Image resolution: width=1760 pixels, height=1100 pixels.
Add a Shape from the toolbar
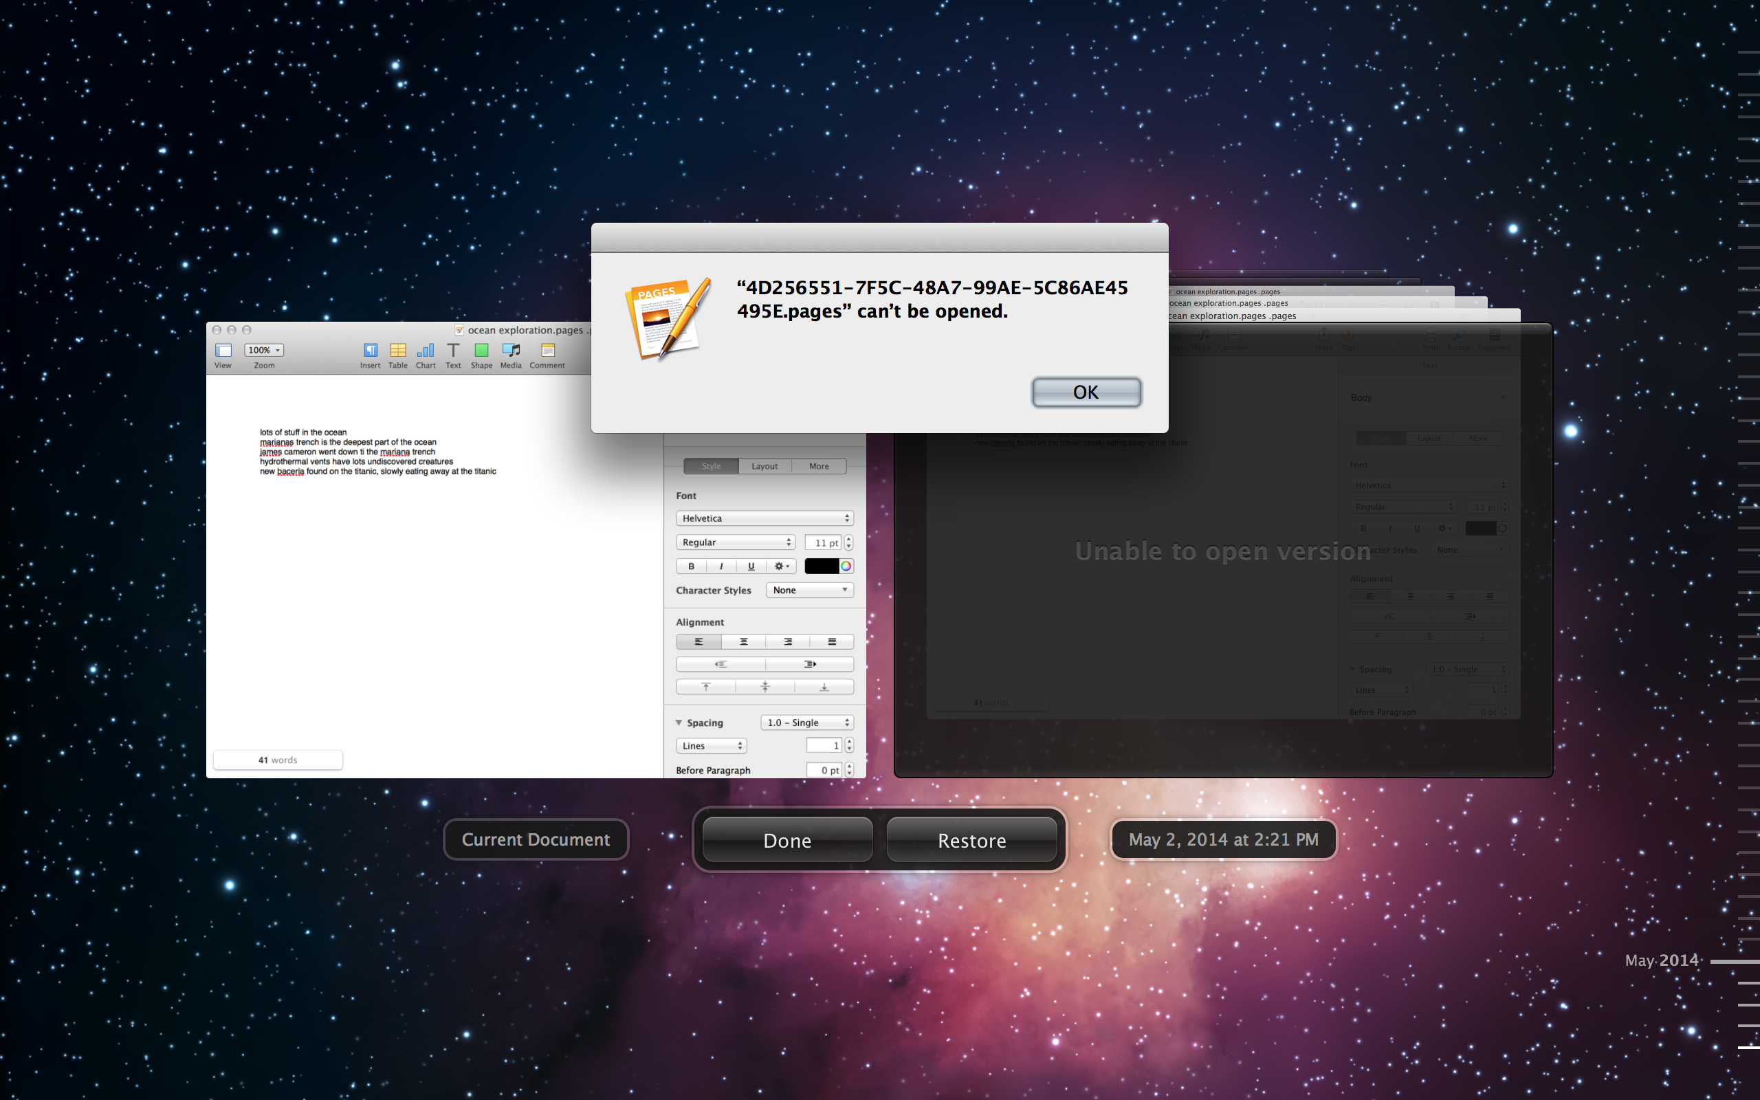point(481,351)
